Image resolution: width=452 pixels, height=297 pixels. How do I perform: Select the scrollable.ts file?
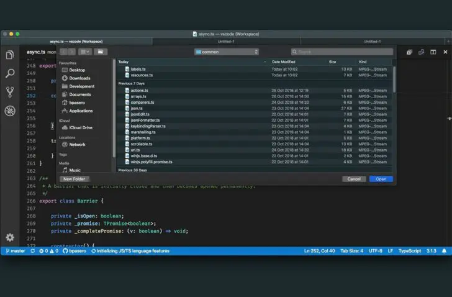pyautogui.click(x=255, y=144)
